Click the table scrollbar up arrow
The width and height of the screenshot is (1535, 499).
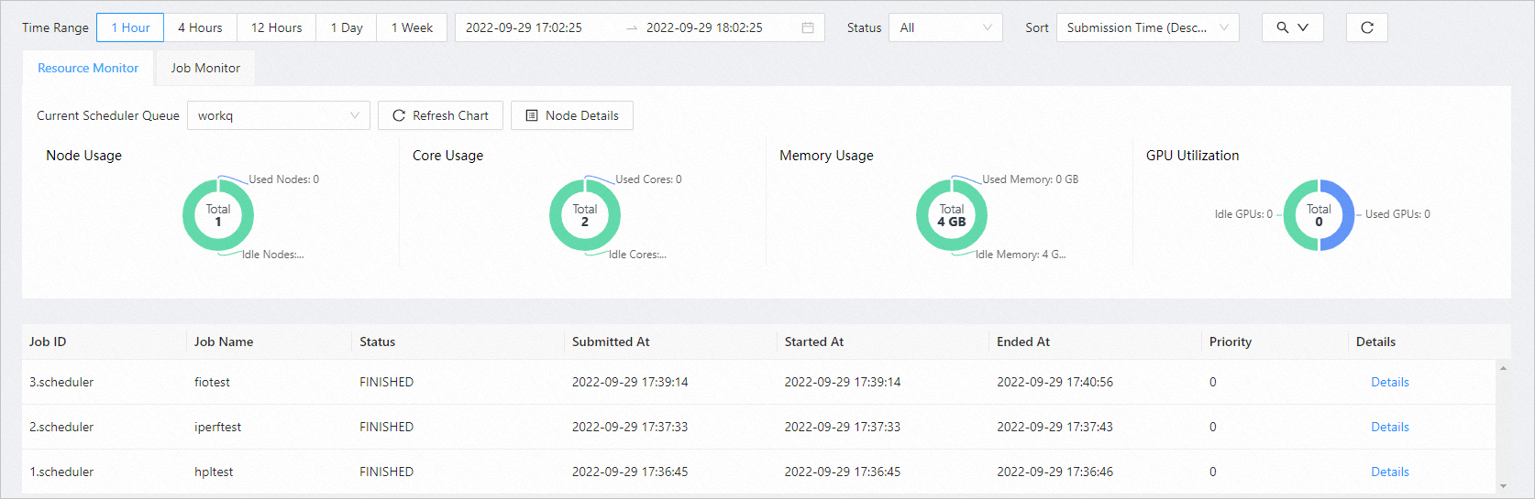coord(1503,368)
